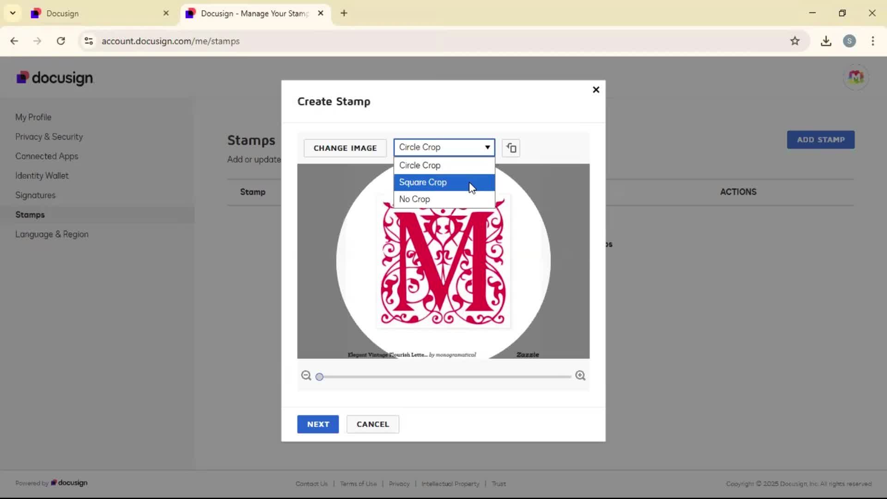Click the zoom out magnifier icon
Viewport: 887px width, 499px height.
tap(306, 376)
